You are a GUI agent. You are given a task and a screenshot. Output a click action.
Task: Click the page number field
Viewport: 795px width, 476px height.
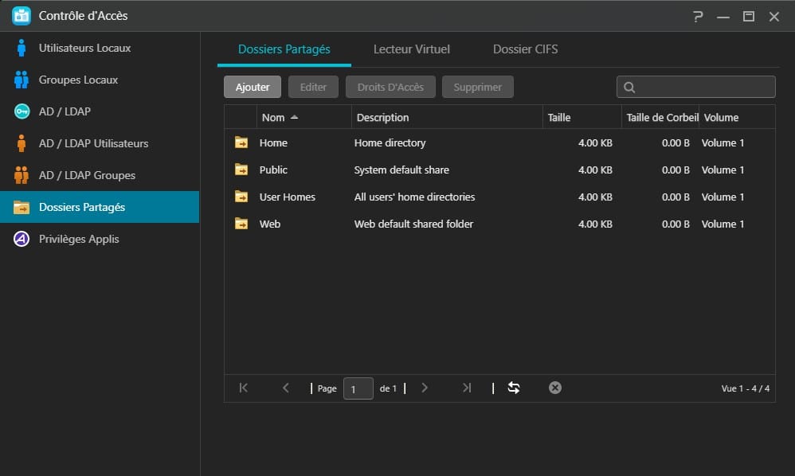(x=358, y=388)
